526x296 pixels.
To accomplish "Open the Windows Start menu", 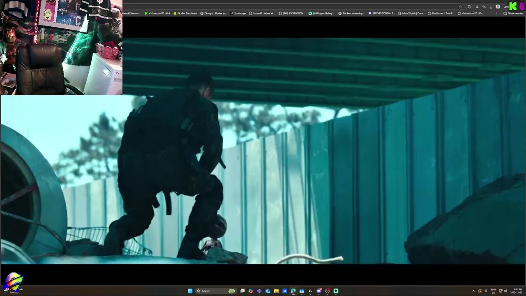I will click(x=190, y=291).
